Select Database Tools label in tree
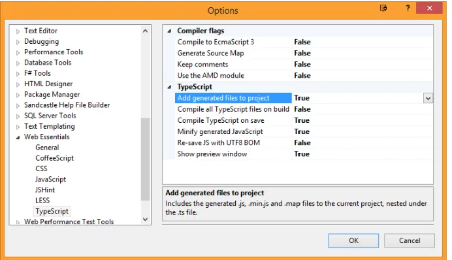The width and height of the screenshot is (452, 260). [48, 63]
